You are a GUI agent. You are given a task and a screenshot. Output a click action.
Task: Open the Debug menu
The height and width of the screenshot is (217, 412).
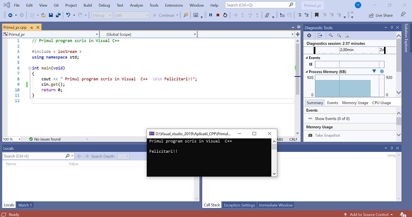pyautogui.click(x=103, y=5)
